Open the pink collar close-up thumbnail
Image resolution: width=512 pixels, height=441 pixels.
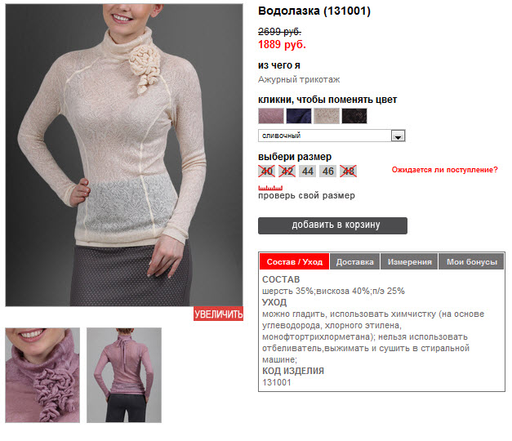pos(42,375)
